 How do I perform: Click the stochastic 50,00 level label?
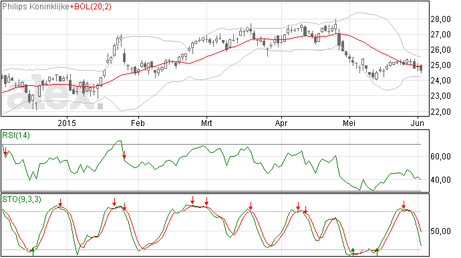tap(440, 231)
